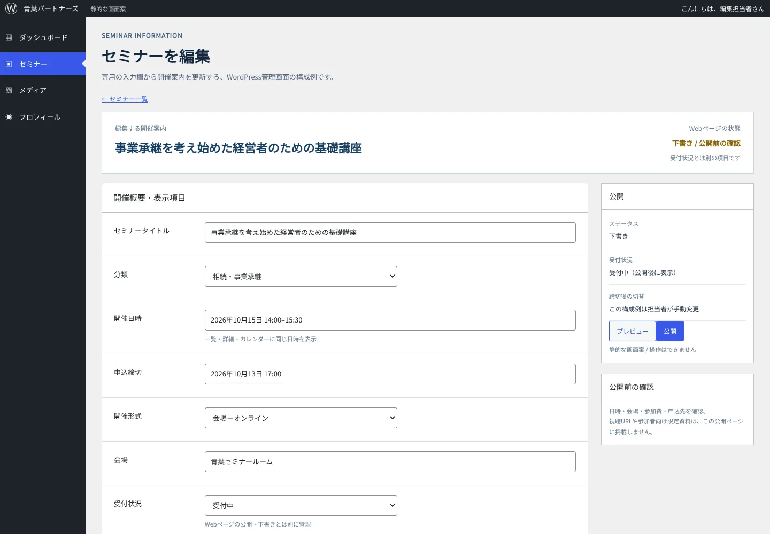
Task: Select the 会場 text field
Action: coord(390,462)
